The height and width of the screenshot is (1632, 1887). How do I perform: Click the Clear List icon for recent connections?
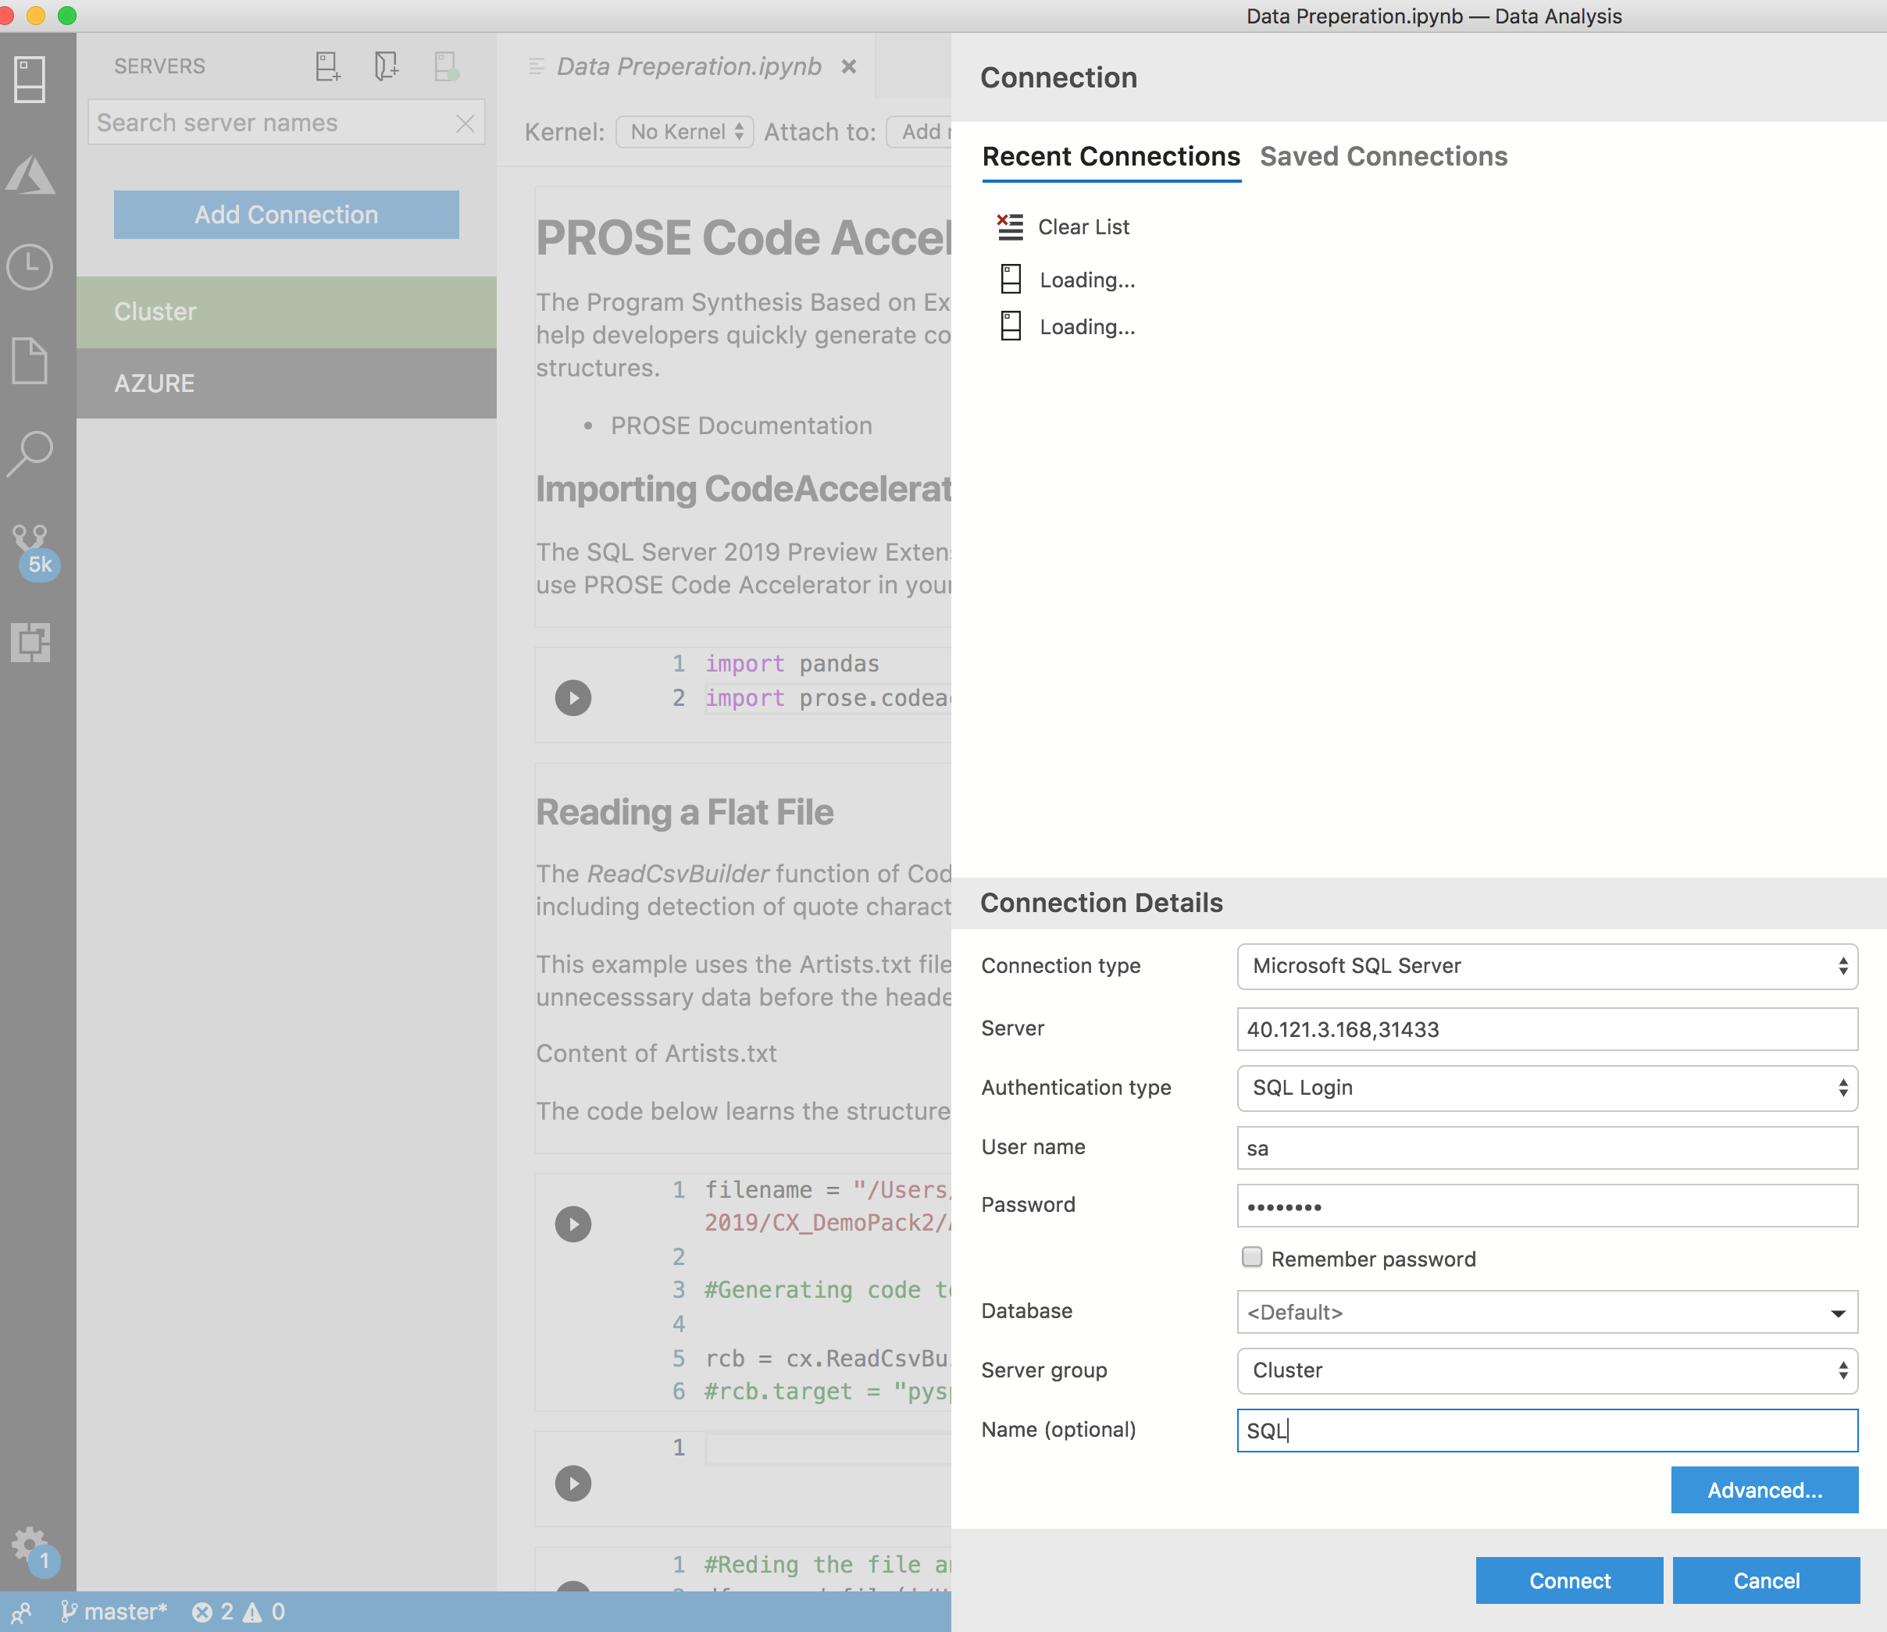(1009, 226)
